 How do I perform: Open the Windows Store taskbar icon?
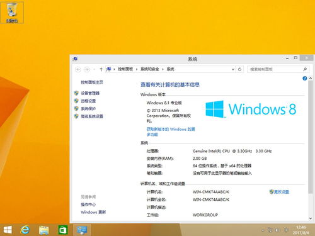point(62,230)
